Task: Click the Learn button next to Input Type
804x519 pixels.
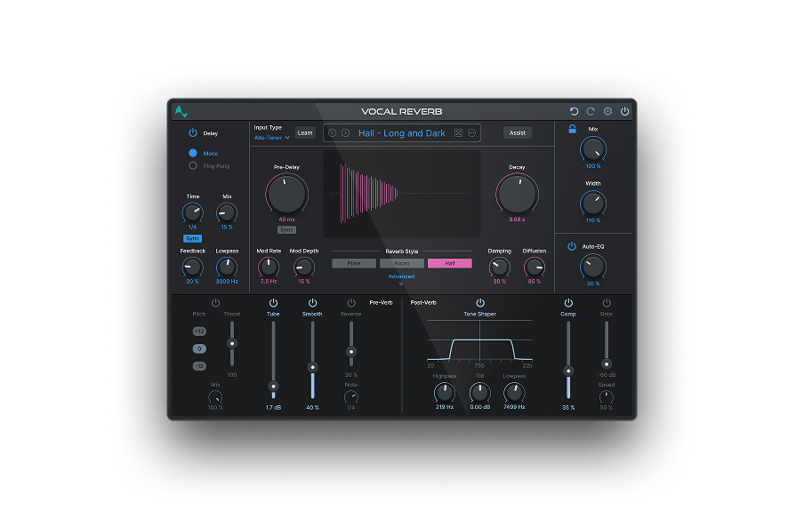Action: (x=305, y=132)
